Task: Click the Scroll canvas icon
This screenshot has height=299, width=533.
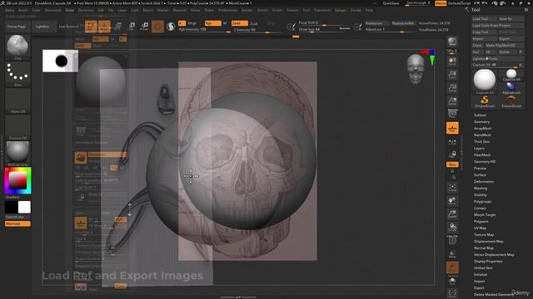Action: coord(452,61)
